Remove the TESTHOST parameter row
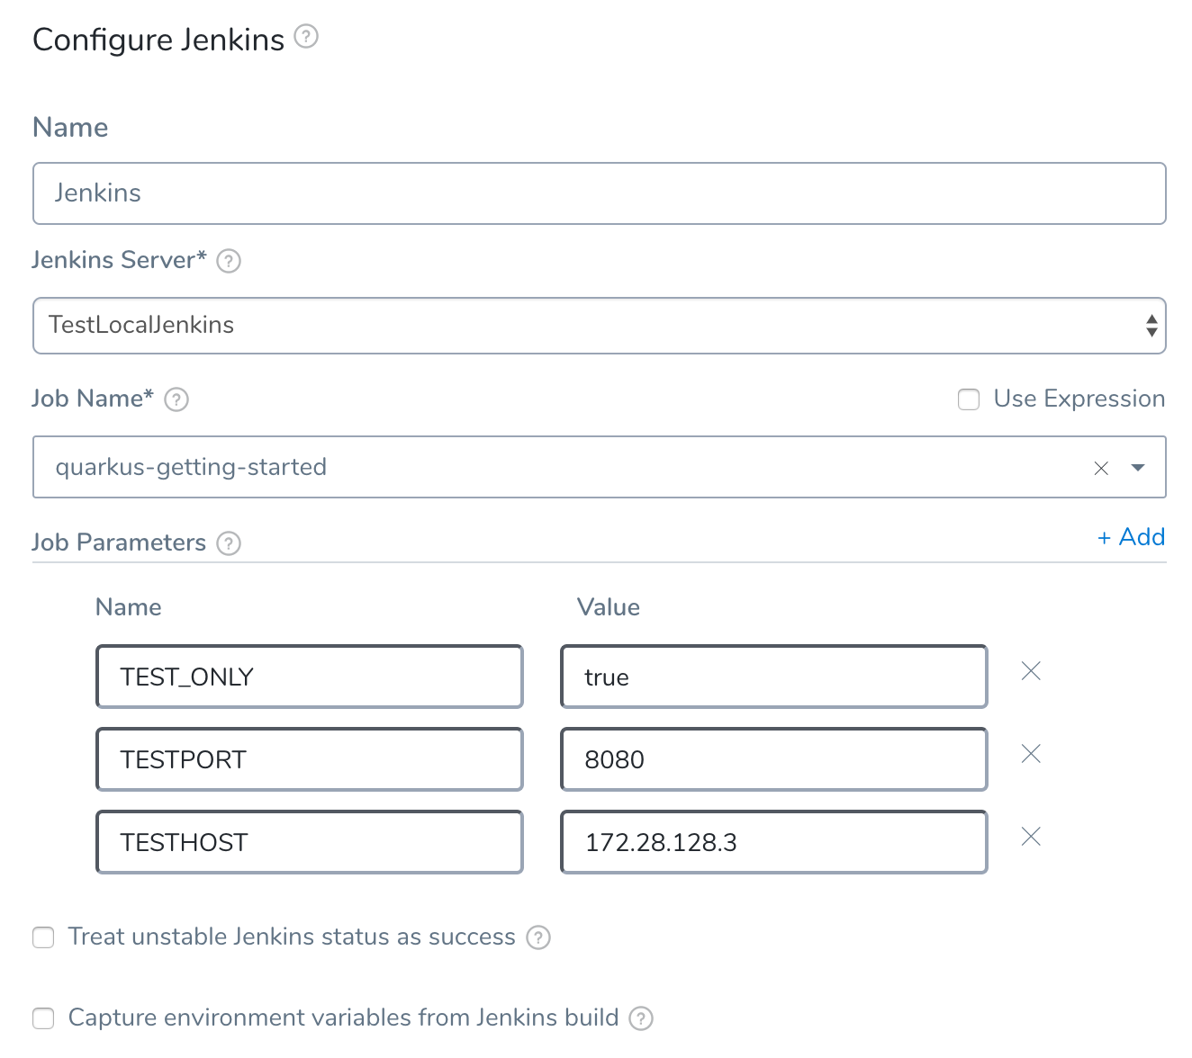Screen dimensions: 1192x1058 tap(1031, 837)
